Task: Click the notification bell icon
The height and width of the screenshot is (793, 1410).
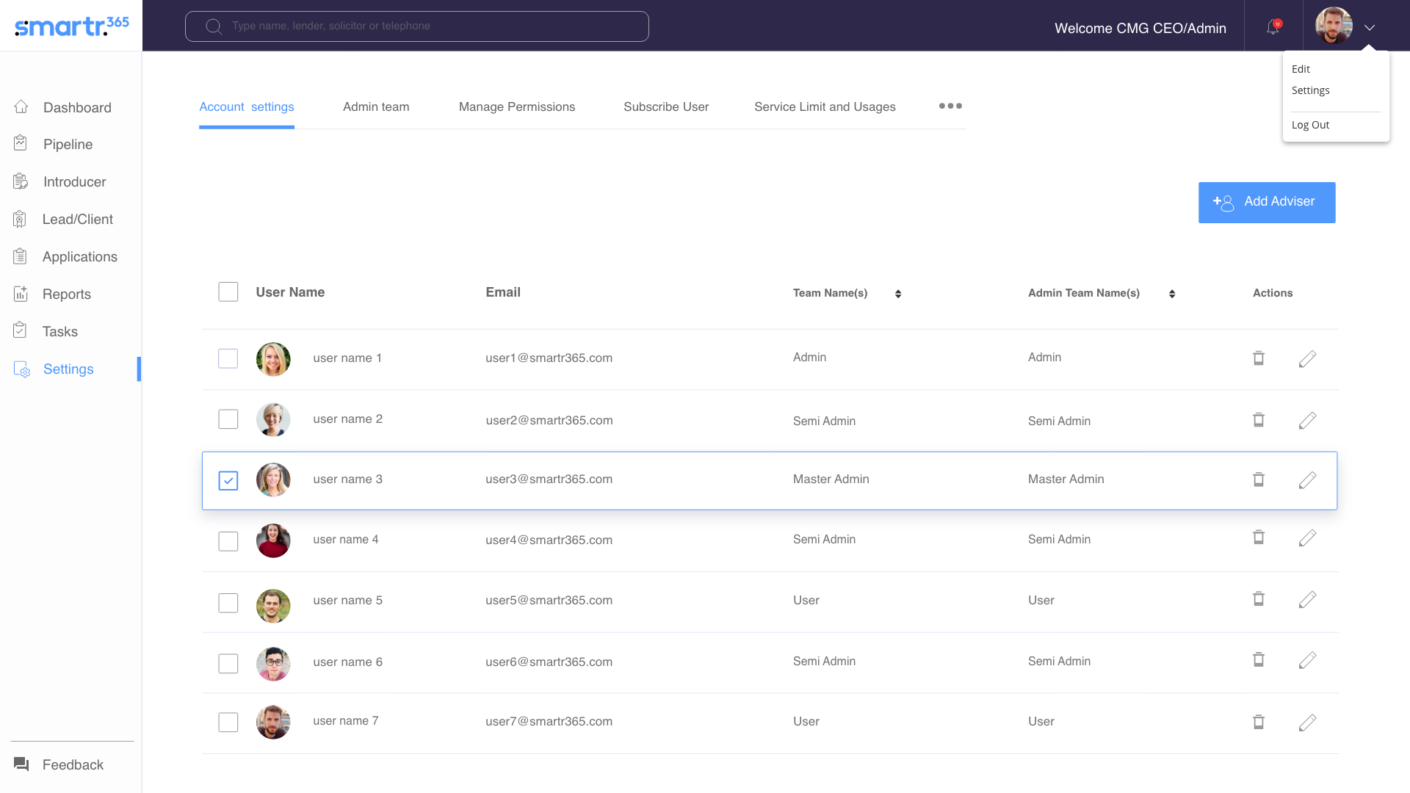Action: [x=1273, y=27]
